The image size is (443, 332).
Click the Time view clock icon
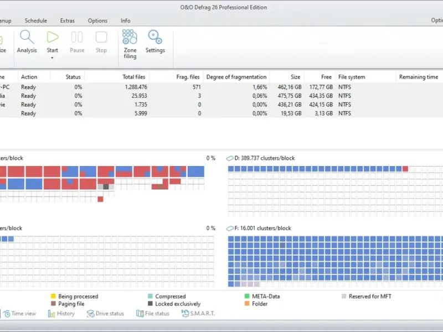click(7, 314)
